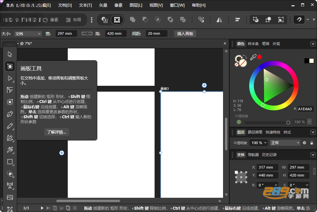Select the Place Image tool
Screen dimensions: 317x212
(10, 197)
